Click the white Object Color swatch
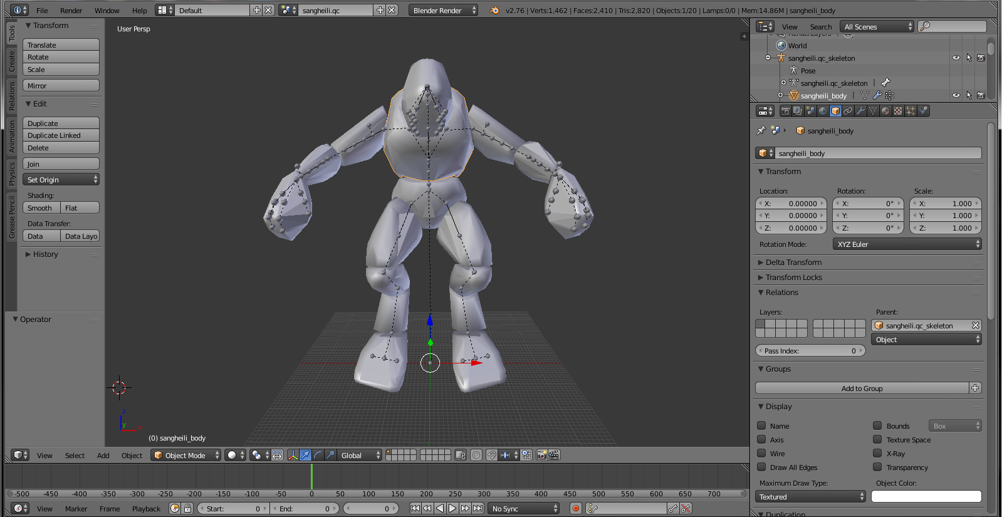The image size is (1002, 517). pos(926,496)
